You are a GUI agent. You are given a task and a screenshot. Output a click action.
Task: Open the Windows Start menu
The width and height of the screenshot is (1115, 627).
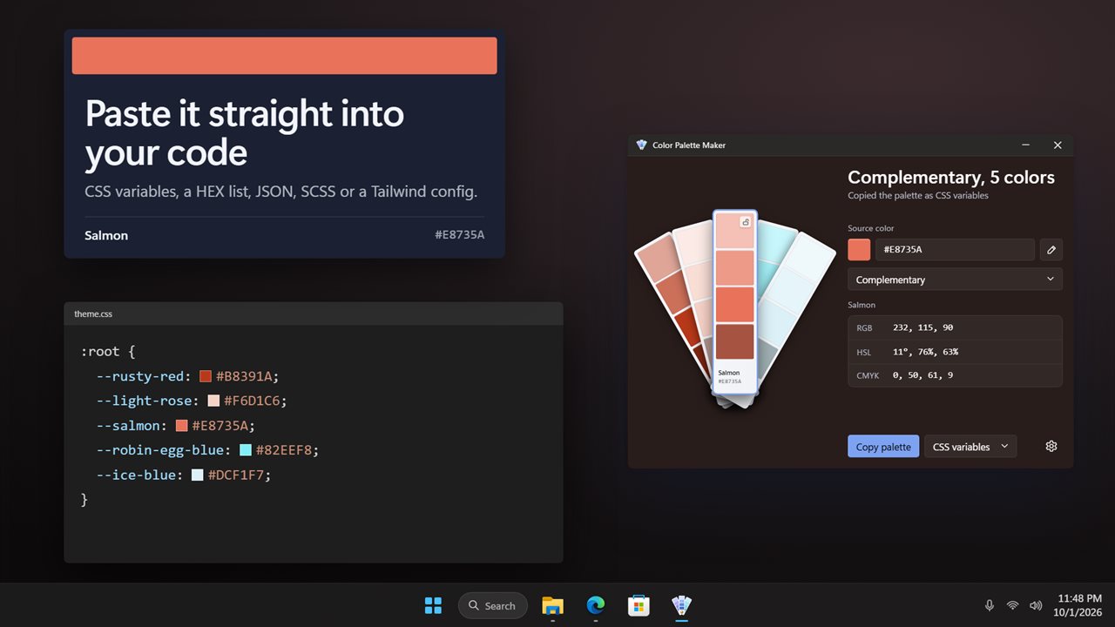click(433, 605)
